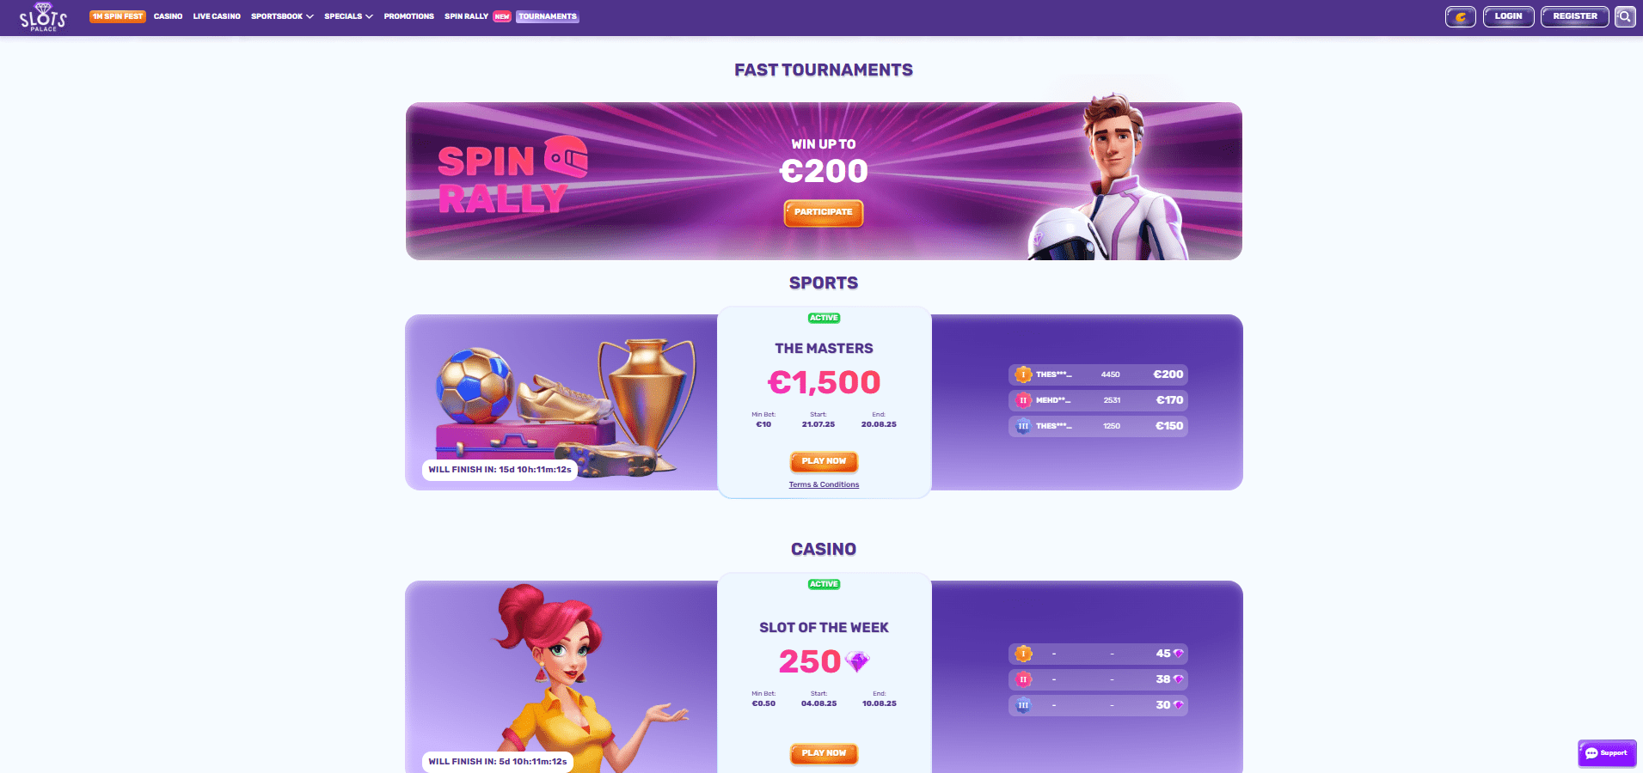
Task: Click the first place medal in Masters leaderboard
Action: coord(1023,374)
